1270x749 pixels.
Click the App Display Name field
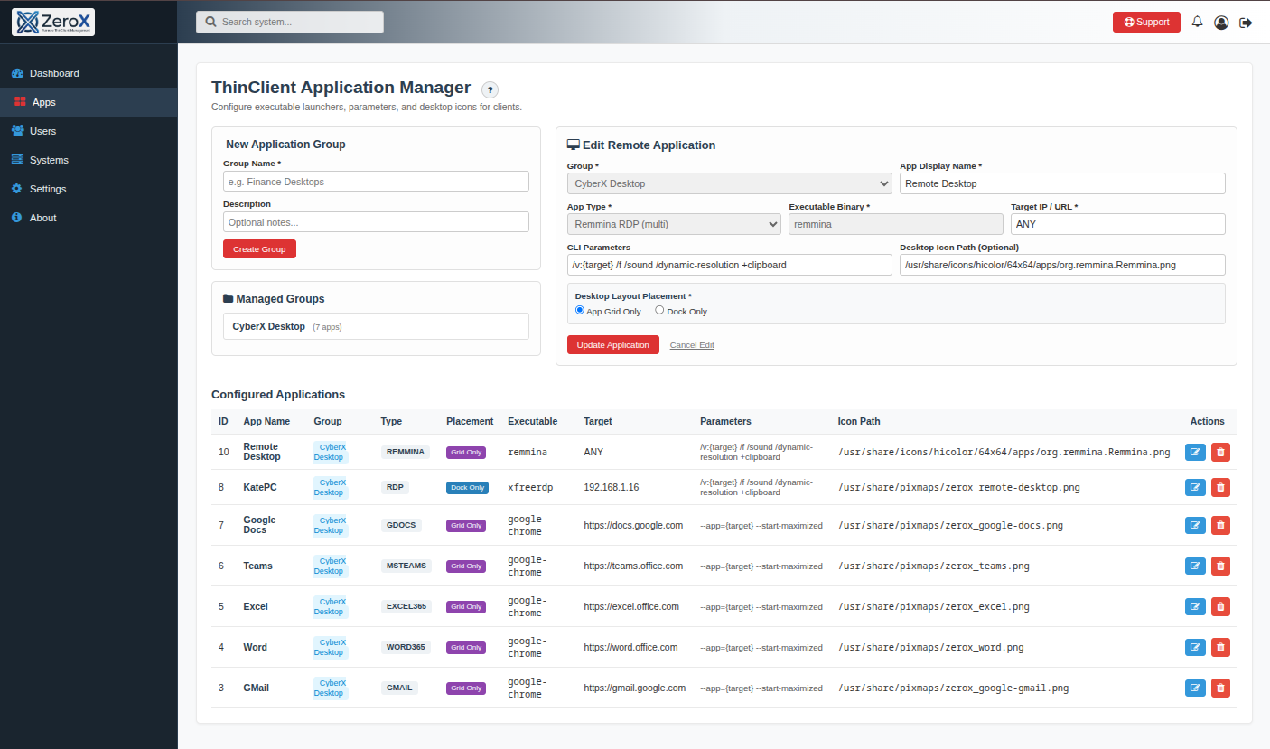pyautogui.click(x=1062, y=183)
